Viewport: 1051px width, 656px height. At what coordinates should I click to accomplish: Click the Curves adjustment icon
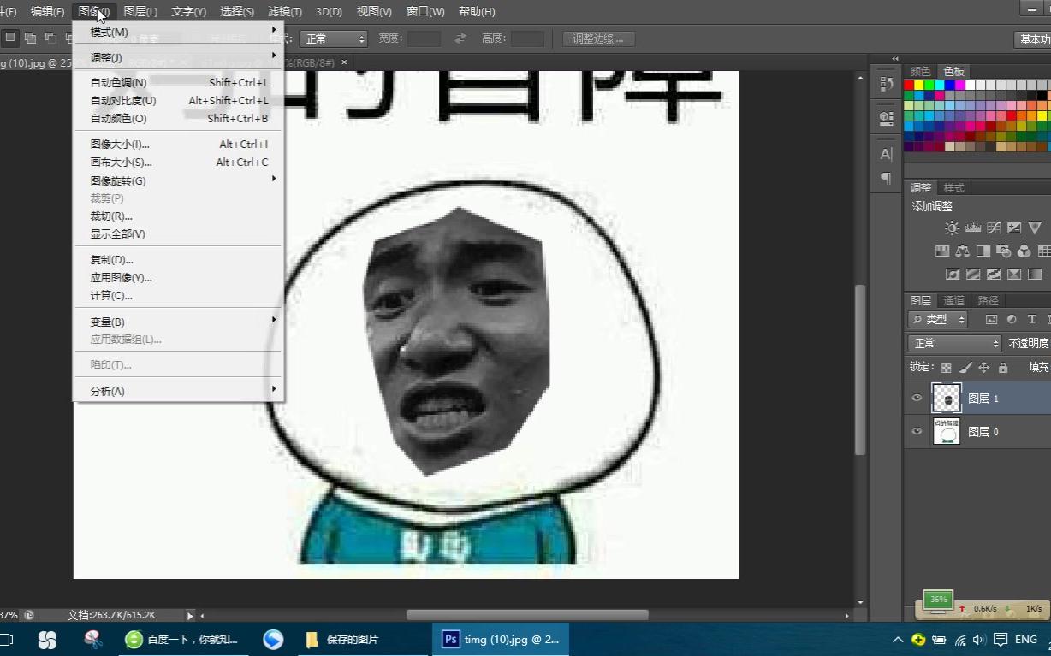click(x=993, y=228)
